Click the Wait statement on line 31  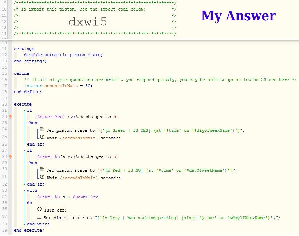coord(84,178)
